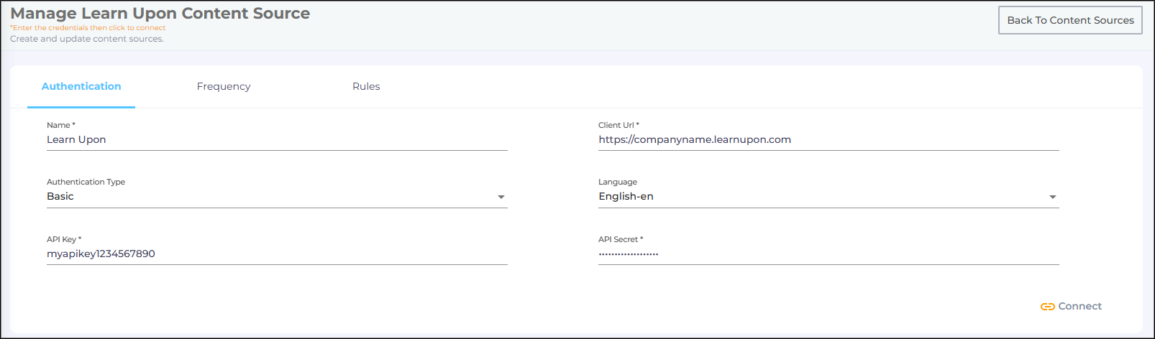Focus the Name field containing Learn Upon

click(277, 140)
